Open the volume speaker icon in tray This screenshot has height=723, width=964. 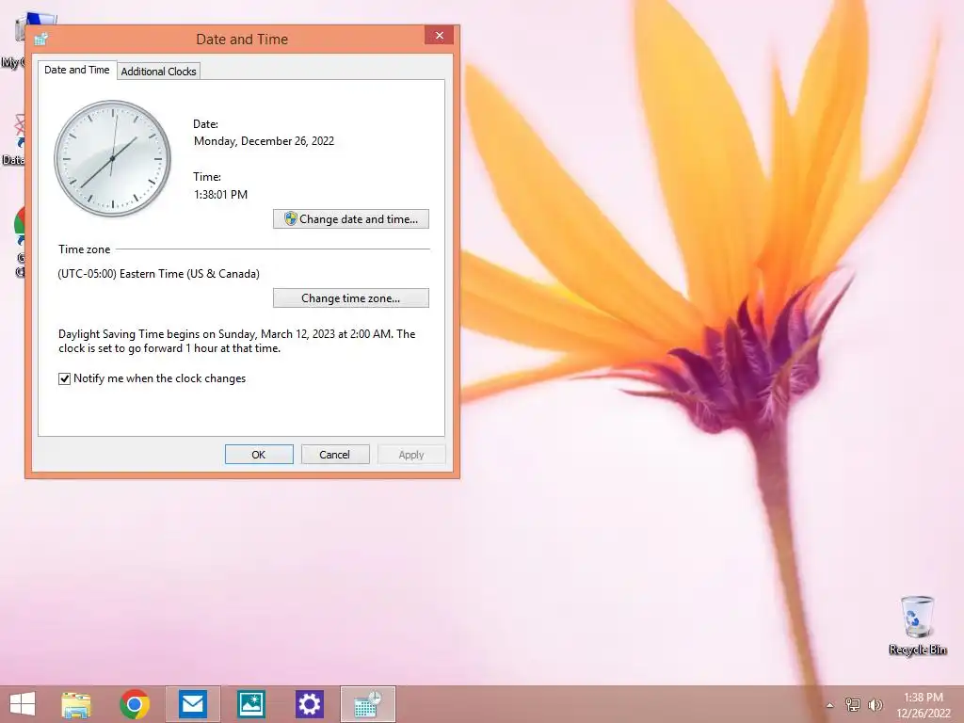pyautogui.click(x=876, y=704)
